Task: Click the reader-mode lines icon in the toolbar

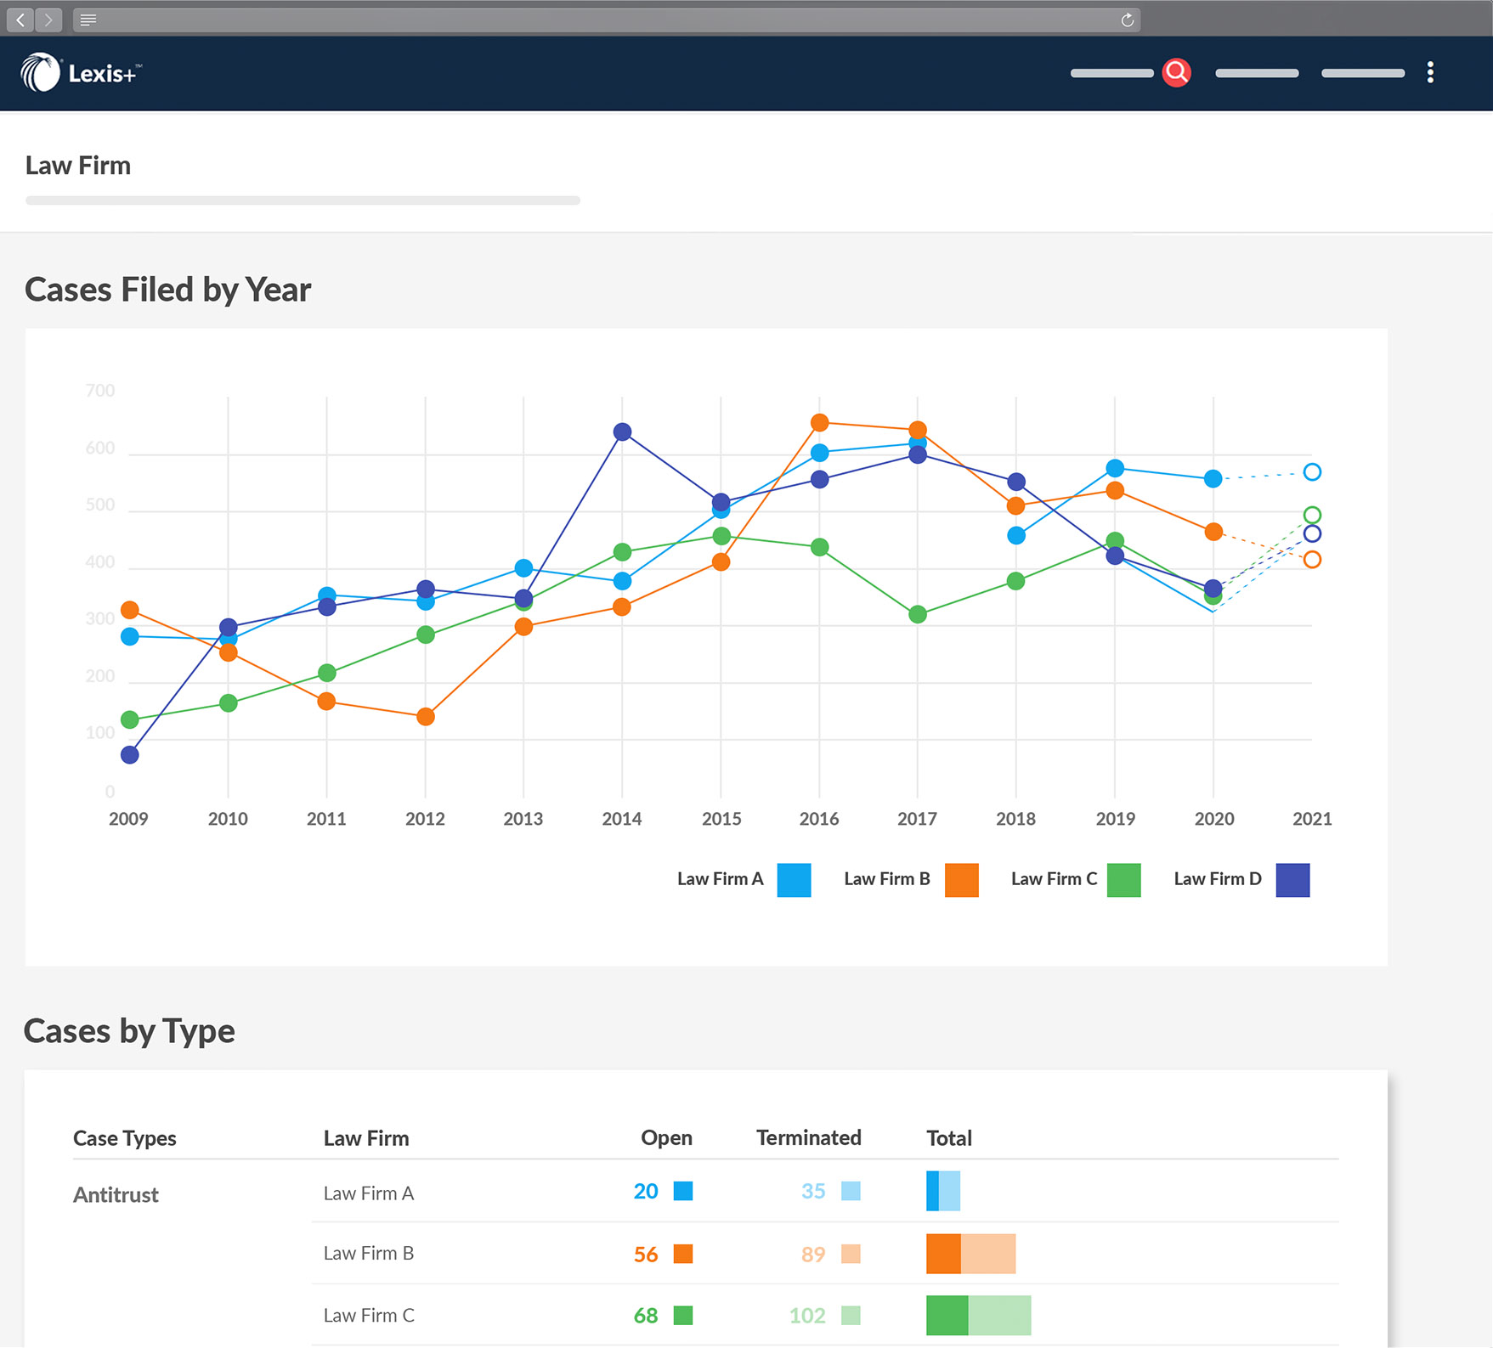Action: click(88, 19)
